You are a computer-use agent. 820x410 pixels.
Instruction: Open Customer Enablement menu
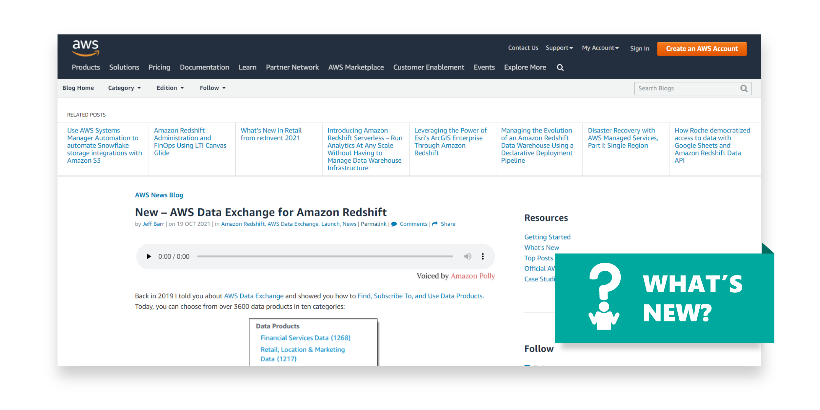click(x=429, y=67)
